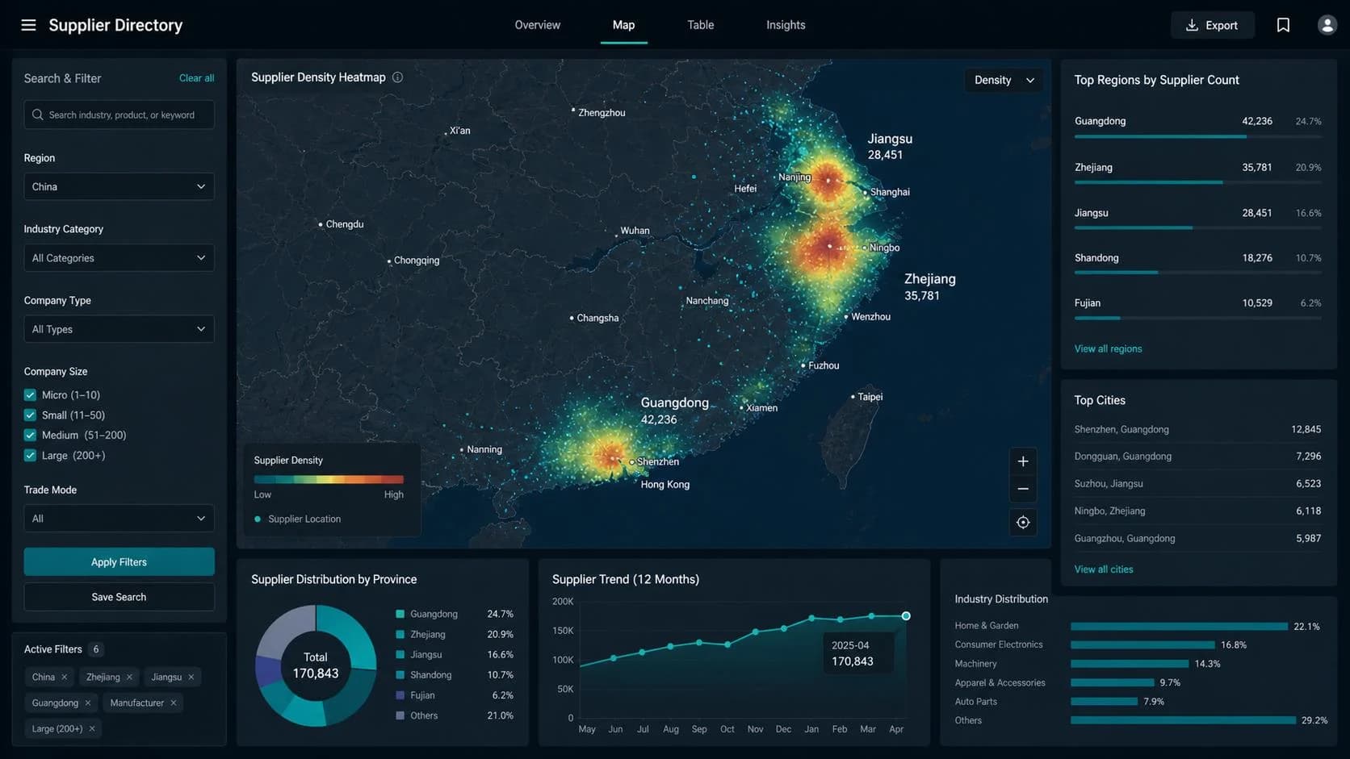Open the Company Type dropdown
This screenshot has height=759, width=1350.
point(119,329)
